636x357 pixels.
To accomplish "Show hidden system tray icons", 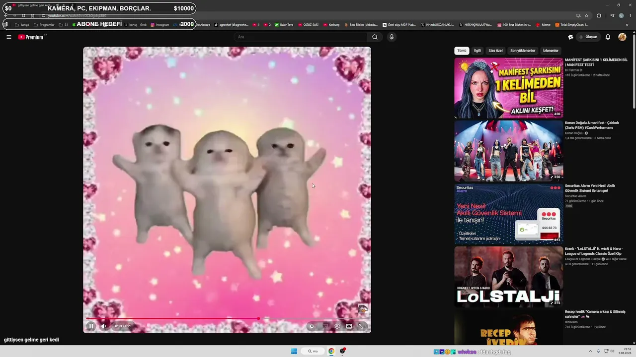I will click(590, 351).
